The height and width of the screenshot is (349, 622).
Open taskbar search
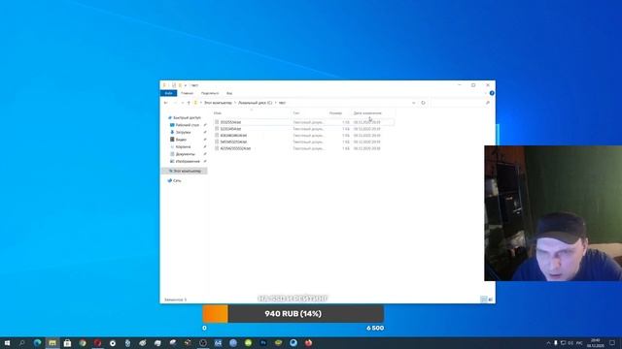[x=21, y=343]
